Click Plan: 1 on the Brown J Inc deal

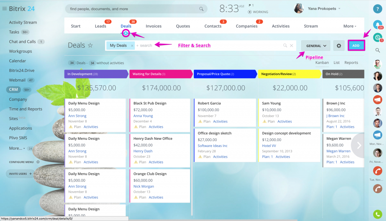point(332,127)
